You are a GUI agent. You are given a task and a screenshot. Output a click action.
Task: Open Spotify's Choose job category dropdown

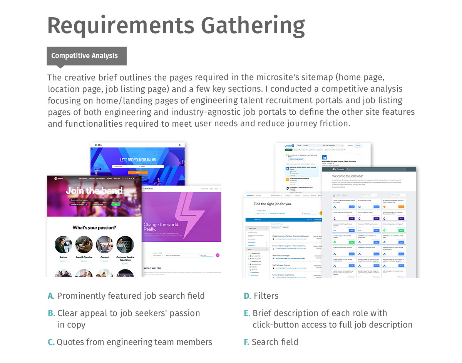[79, 204]
